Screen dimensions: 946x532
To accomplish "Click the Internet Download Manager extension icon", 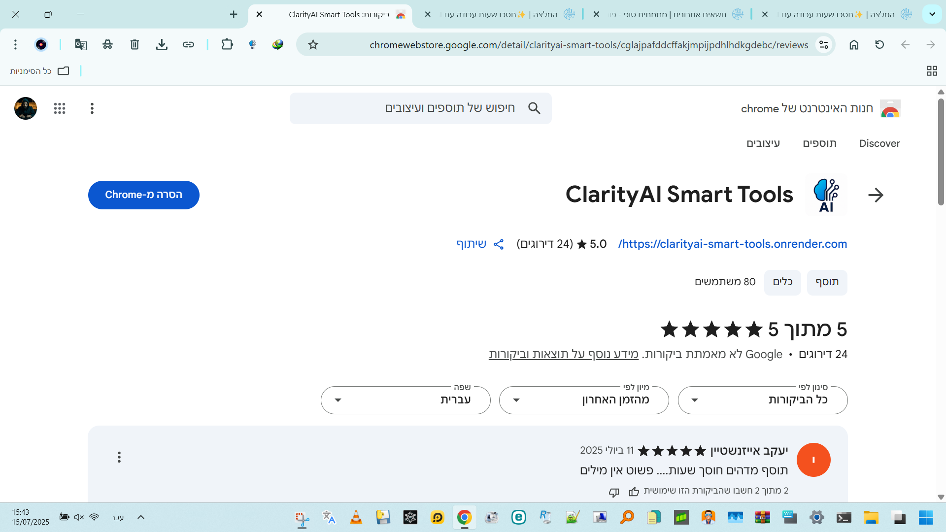I will [x=278, y=45].
